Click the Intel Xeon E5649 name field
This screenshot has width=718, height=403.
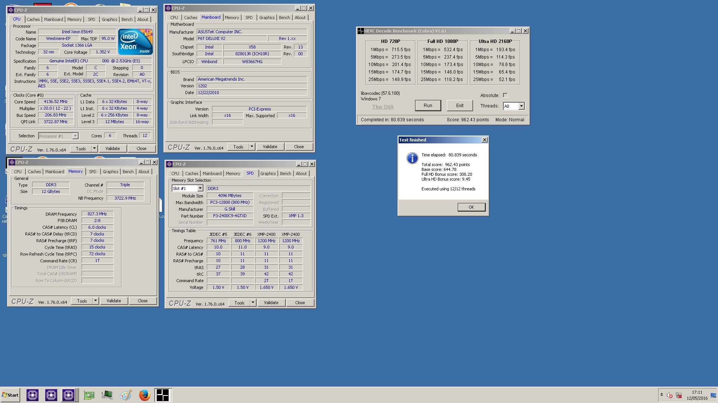77,32
